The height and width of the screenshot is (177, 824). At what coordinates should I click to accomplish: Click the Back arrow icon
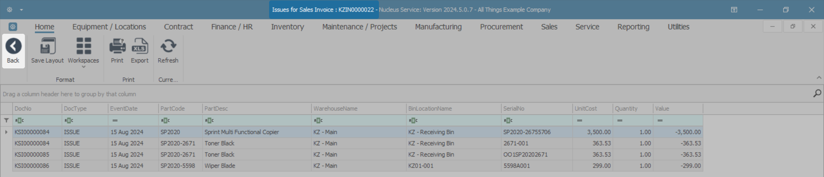(x=13, y=46)
